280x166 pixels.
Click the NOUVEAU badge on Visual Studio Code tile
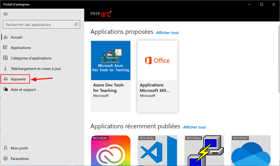[147, 138]
